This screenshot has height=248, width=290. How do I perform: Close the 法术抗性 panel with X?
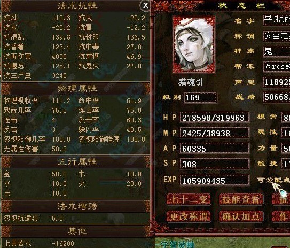click(145, 6)
